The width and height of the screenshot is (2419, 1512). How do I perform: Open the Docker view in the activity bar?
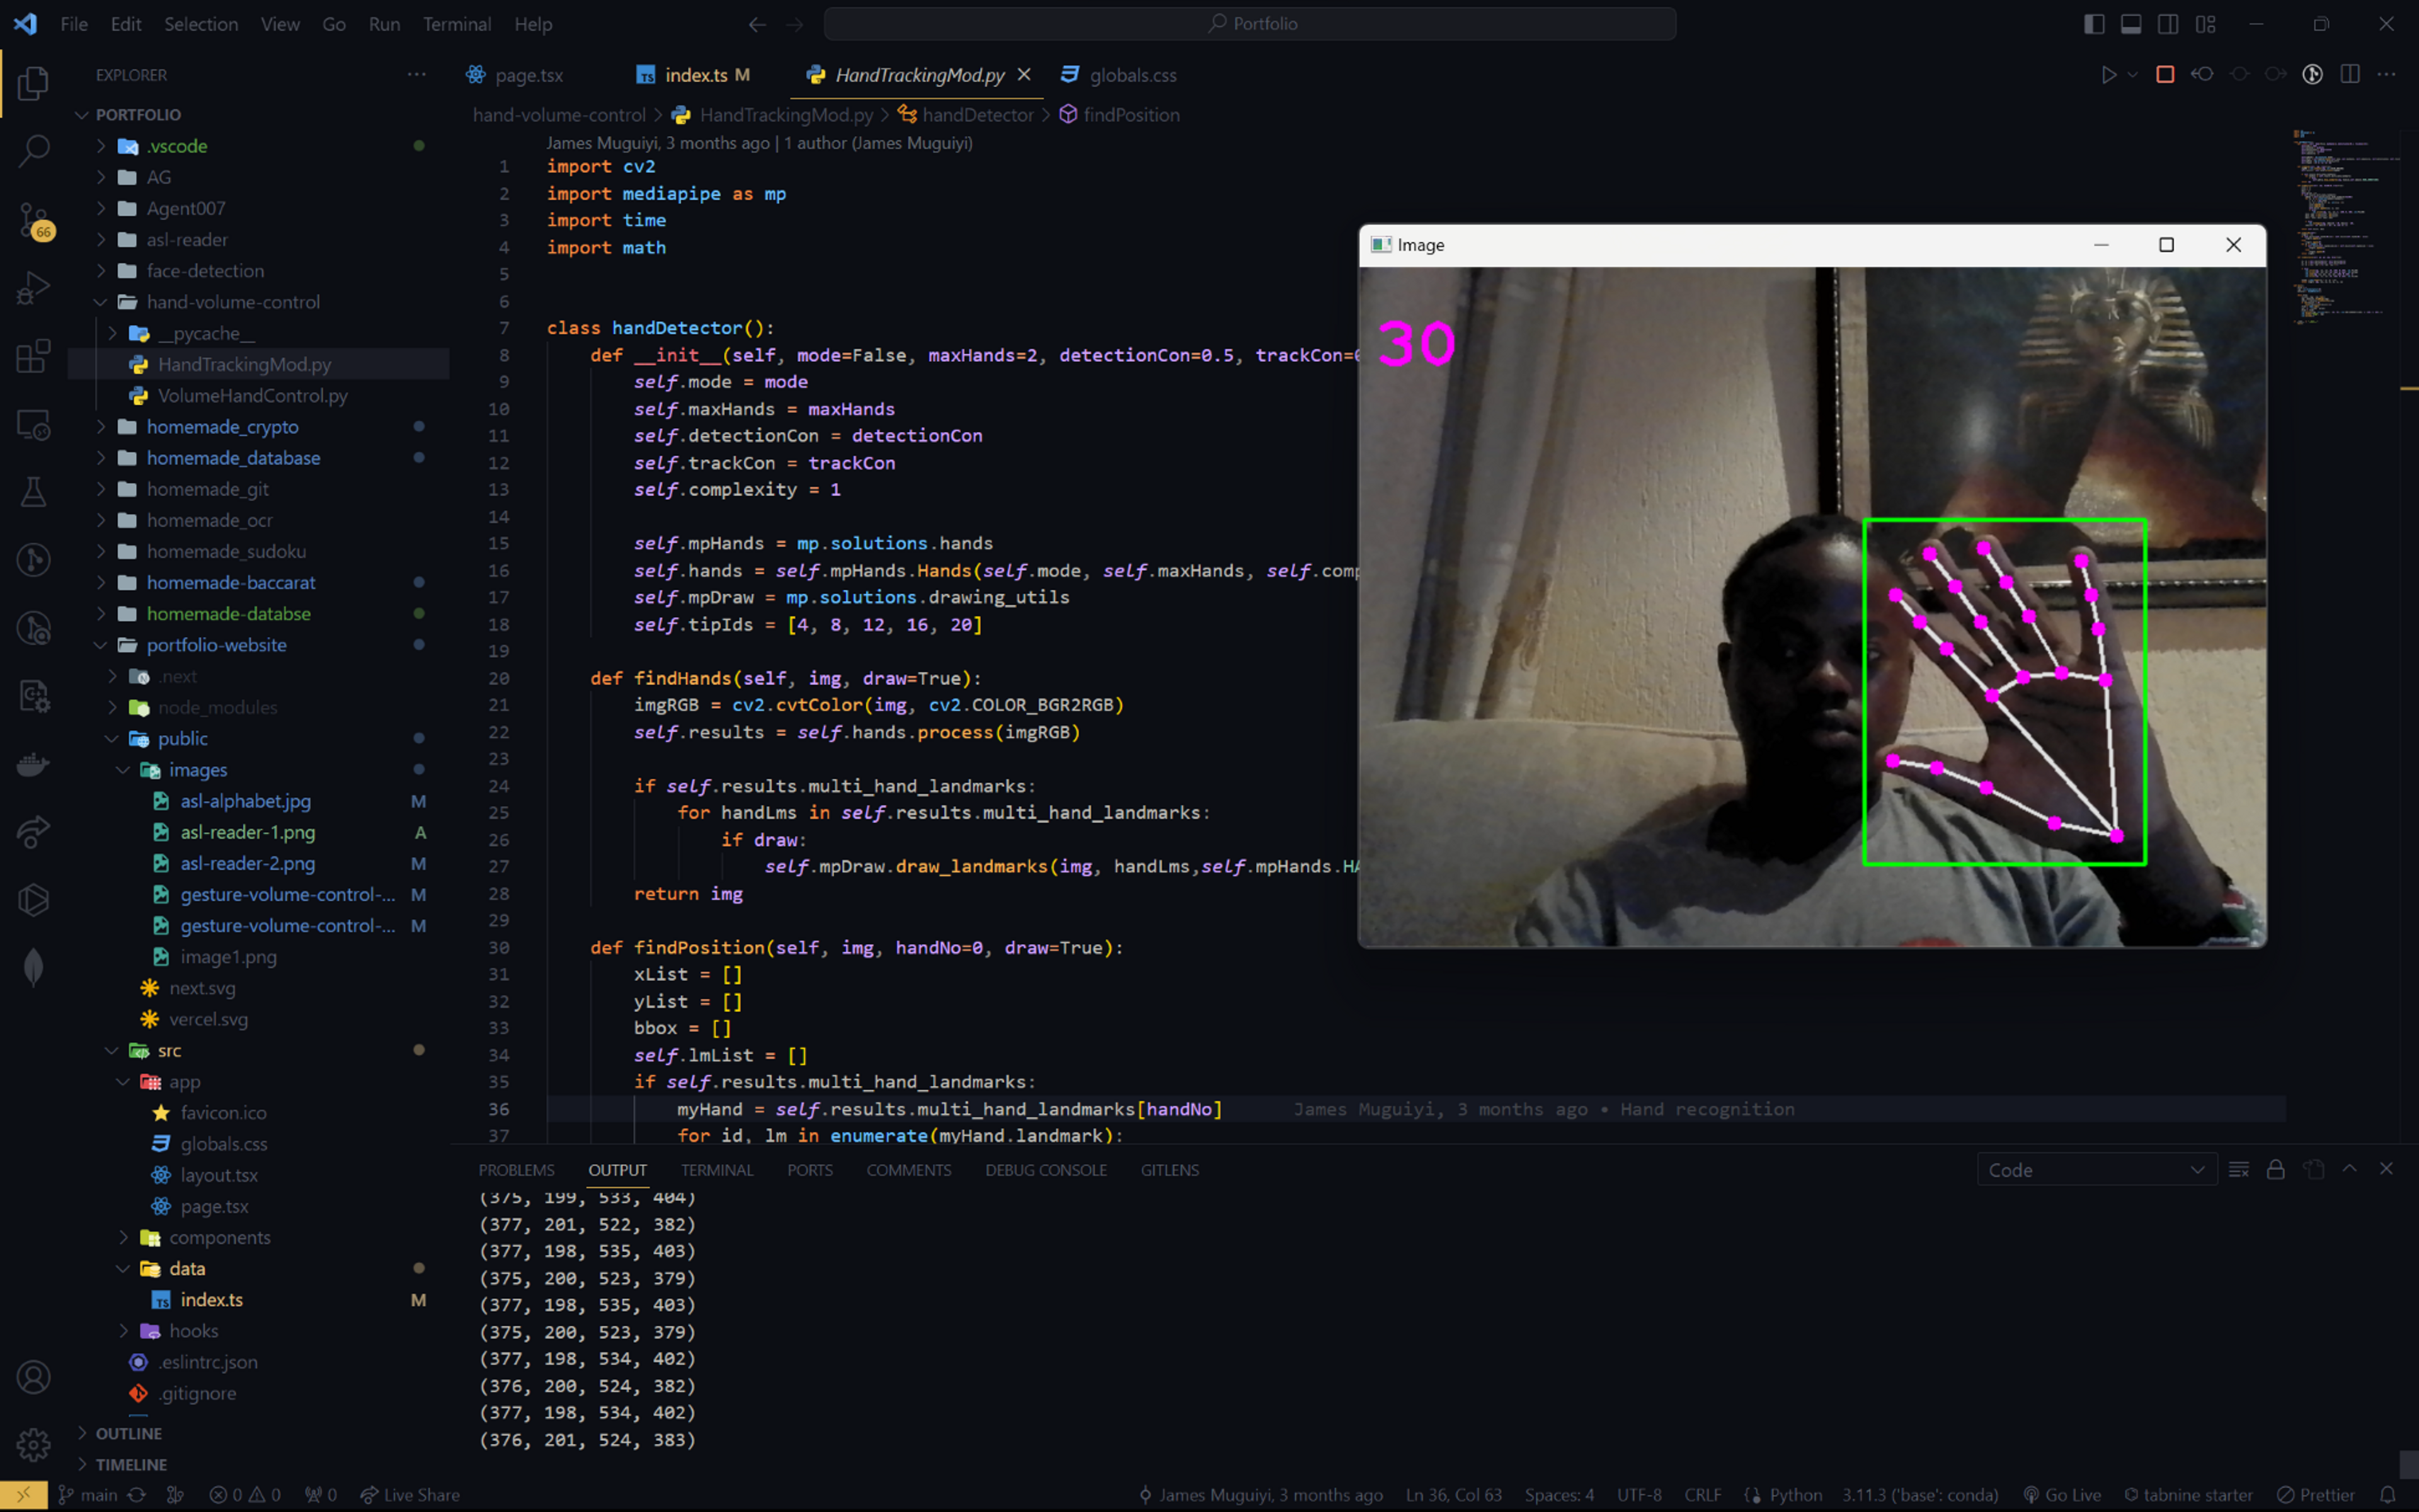pyautogui.click(x=33, y=765)
